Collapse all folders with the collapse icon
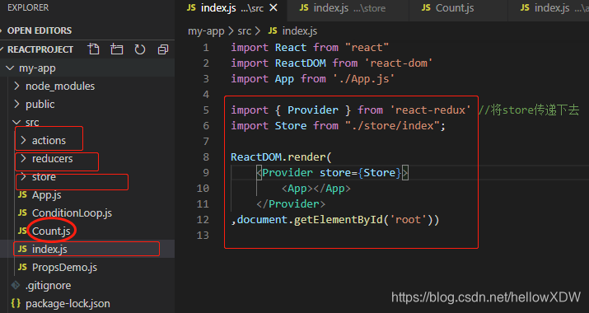This screenshot has width=589, height=313. coord(163,49)
